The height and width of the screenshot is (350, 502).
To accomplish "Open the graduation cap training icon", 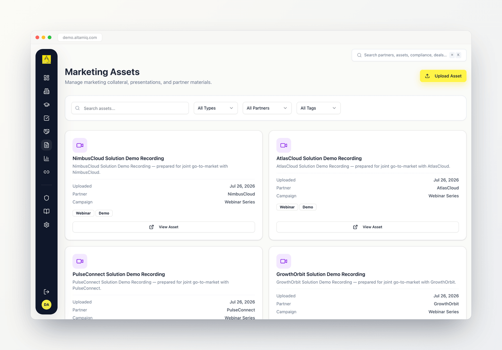I will [47, 105].
